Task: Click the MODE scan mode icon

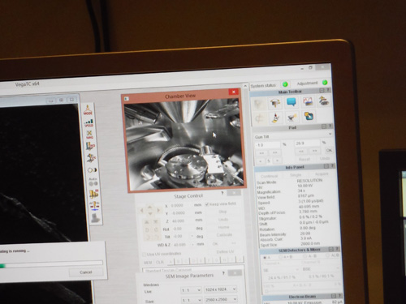Action: [x=88, y=109]
